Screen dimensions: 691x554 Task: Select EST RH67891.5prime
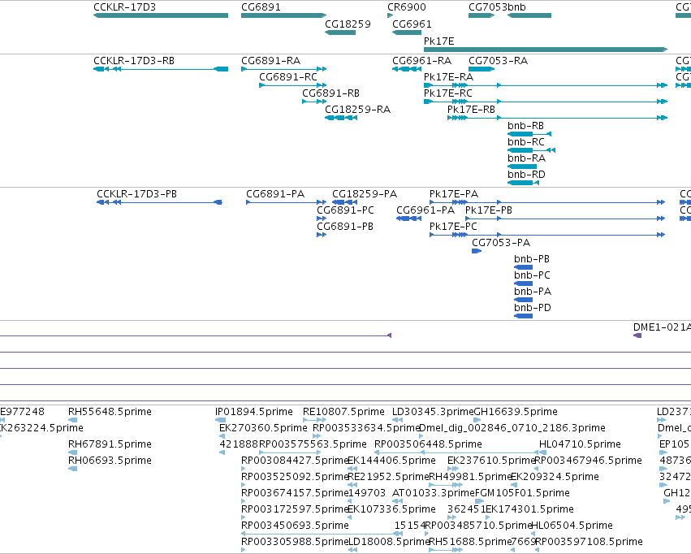pos(110,444)
